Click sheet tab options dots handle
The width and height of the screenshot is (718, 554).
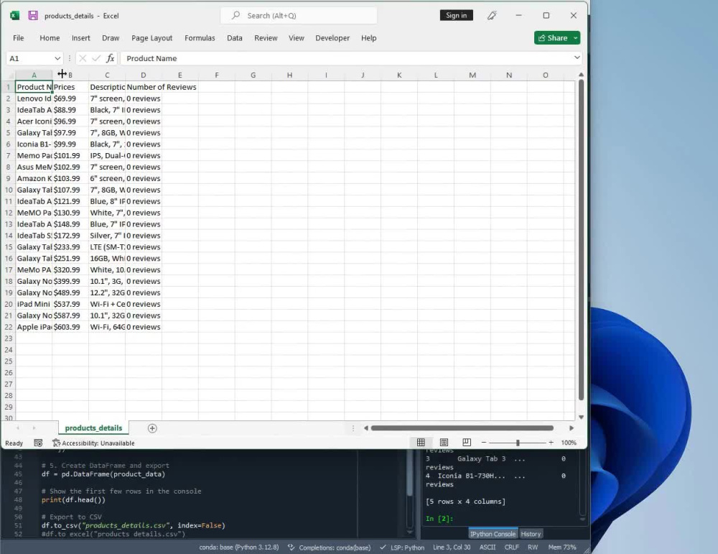point(353,428)
